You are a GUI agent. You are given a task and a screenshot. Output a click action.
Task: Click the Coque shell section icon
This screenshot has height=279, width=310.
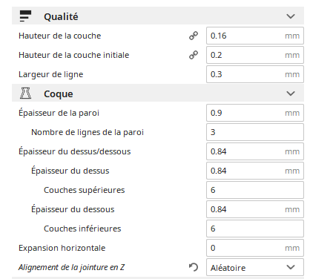click(25, 93)
